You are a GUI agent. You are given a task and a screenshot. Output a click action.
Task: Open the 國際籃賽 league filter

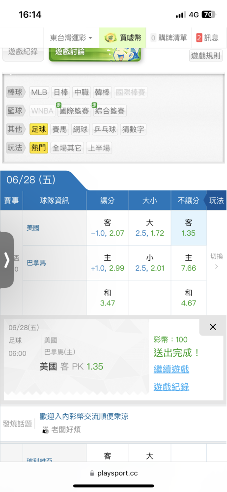coord(74,111)
